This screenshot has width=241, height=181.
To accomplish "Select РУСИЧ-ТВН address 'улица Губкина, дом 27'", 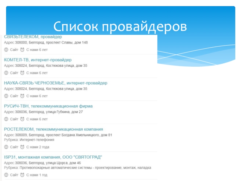I will (64, 112).
